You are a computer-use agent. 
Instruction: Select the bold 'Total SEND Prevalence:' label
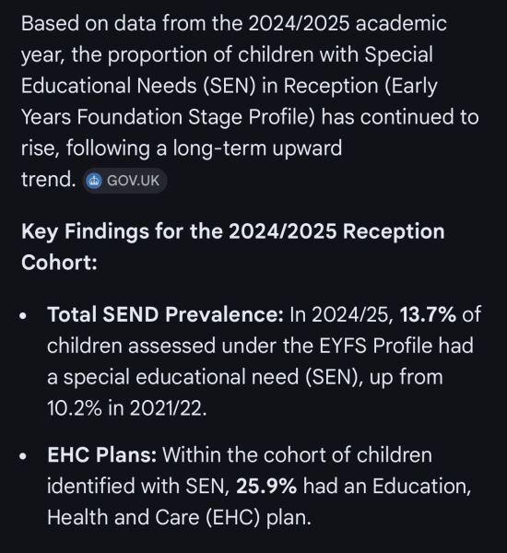pyautogui.click(x=165, y=314)
